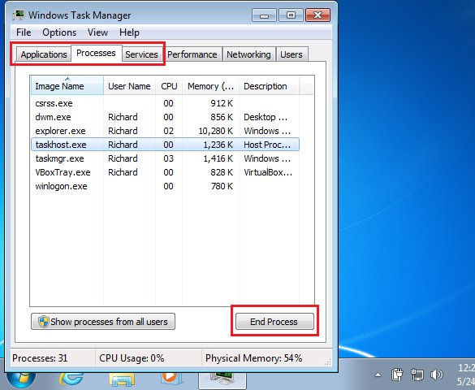Minimize the Task Manager window
This screenshot has width=475, height=390.
click(264, 15)
